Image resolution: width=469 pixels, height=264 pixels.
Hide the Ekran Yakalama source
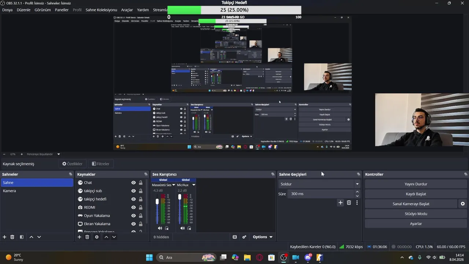point(133,224)
